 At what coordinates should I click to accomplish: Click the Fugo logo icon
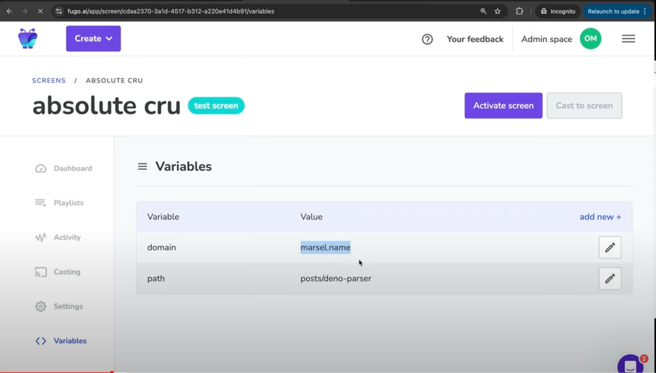27,38
